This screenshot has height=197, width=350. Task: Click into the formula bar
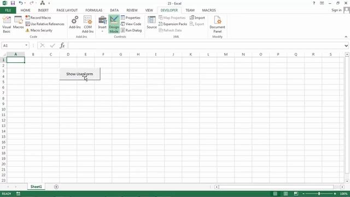pyautogui.click(x=206, y=45)
